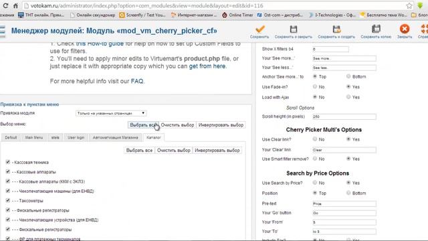The height and width of the screenshot is (241, 428).
Task: Open the I-Technologies bookmark
Action: tap(332, 15)
